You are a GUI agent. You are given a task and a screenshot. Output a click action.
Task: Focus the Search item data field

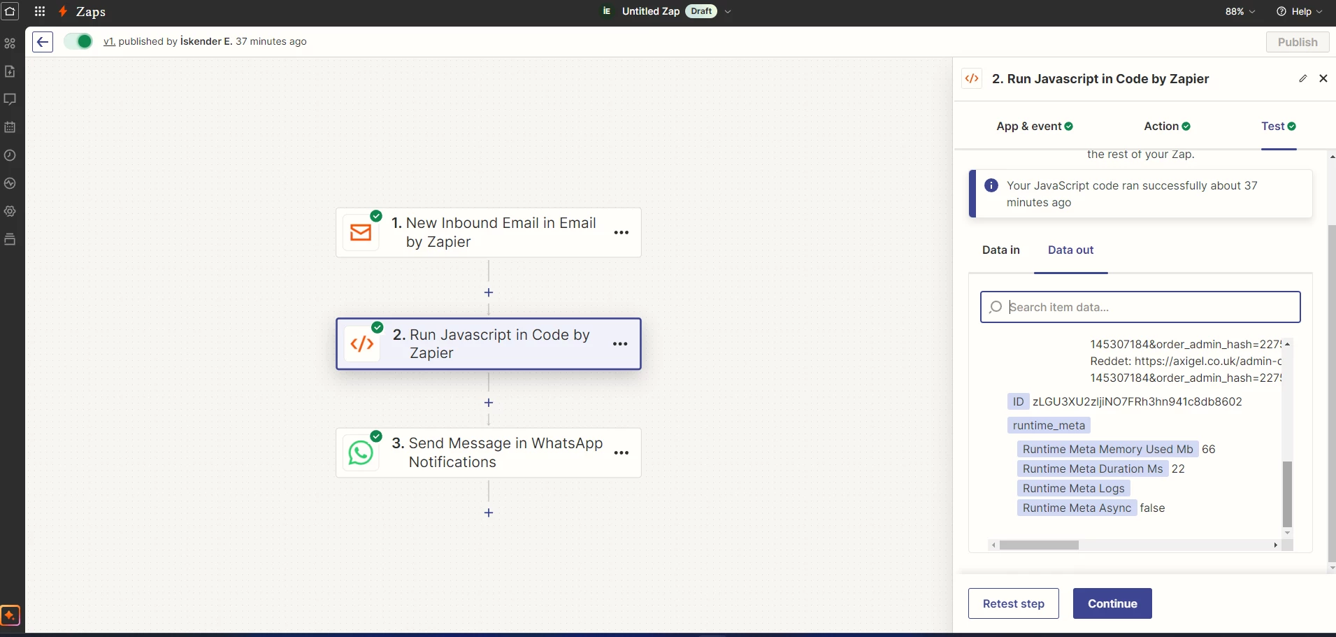(1140, 307)
